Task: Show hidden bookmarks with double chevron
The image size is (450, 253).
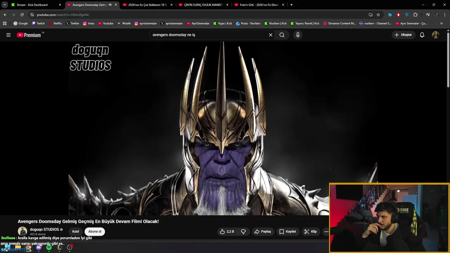Action: click(x=442, y=24)
